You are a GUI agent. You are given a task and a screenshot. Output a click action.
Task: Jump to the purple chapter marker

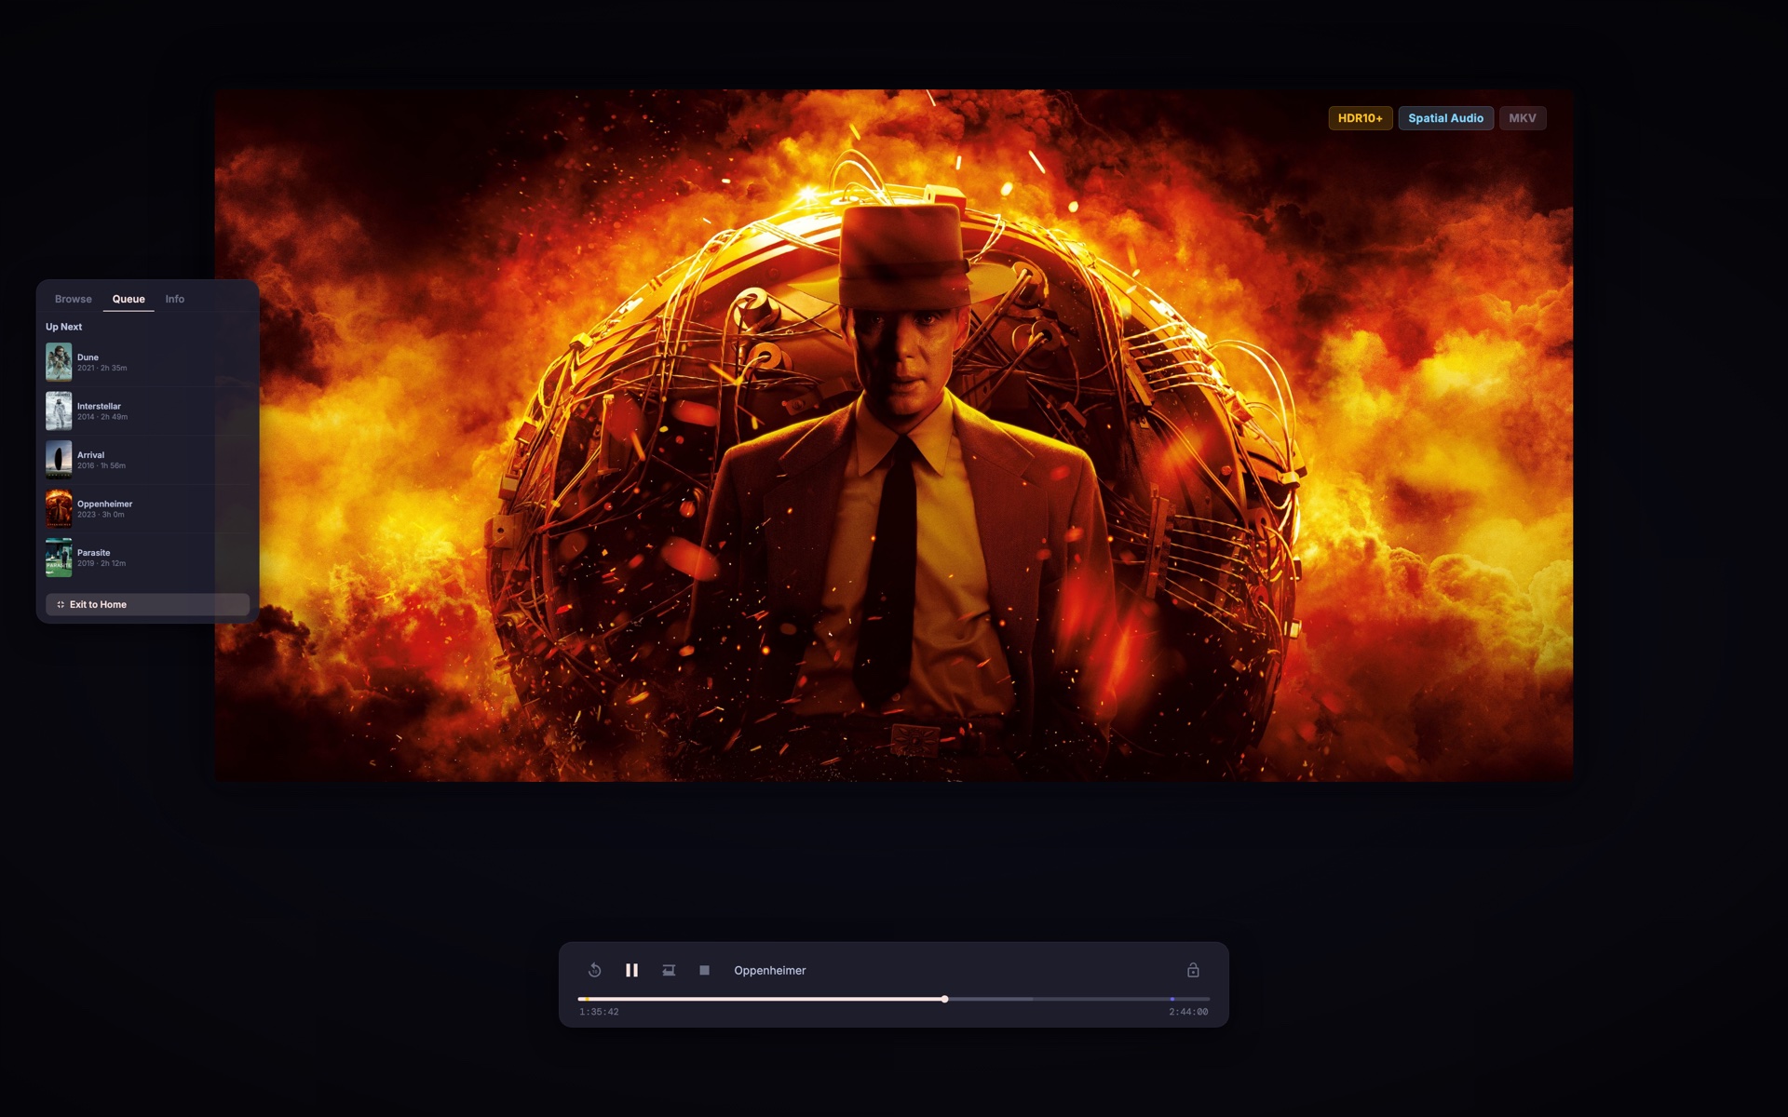tap(1172, 999)
